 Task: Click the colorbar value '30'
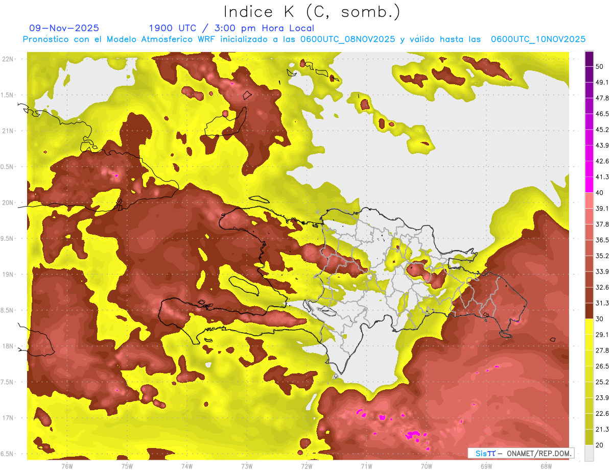[x=600, y=319]
